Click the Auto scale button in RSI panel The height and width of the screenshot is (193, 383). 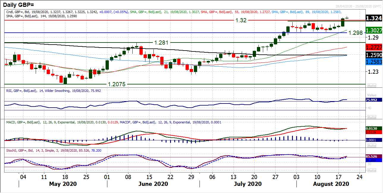pos(372,116)
